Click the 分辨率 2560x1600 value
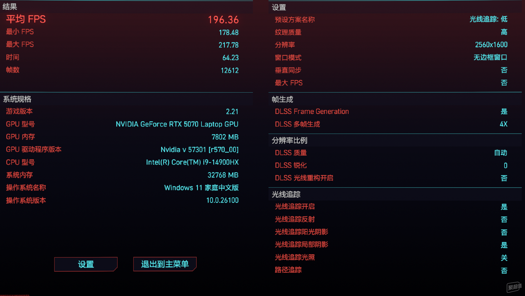This screenshot has height=296, width=525. [x=491, y=45]
